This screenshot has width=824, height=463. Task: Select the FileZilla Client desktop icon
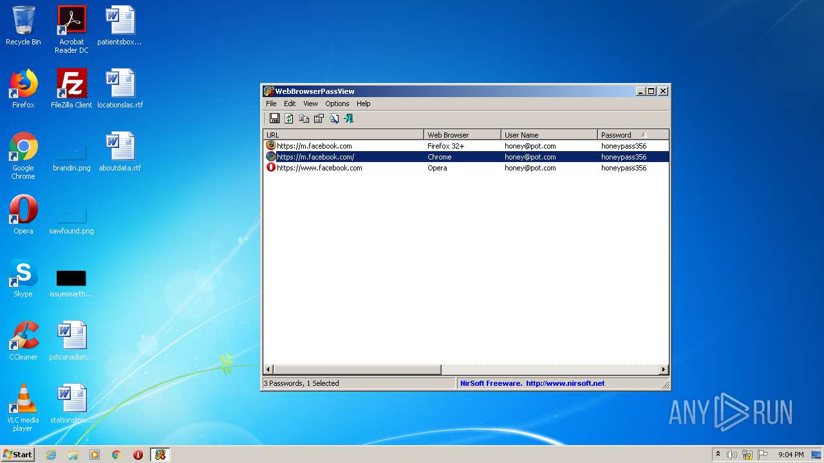click(x=71, y=88)
